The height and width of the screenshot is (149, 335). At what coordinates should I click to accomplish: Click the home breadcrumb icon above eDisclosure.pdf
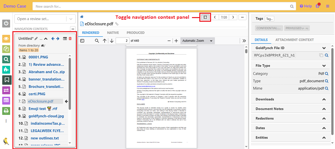click(82, 17)
